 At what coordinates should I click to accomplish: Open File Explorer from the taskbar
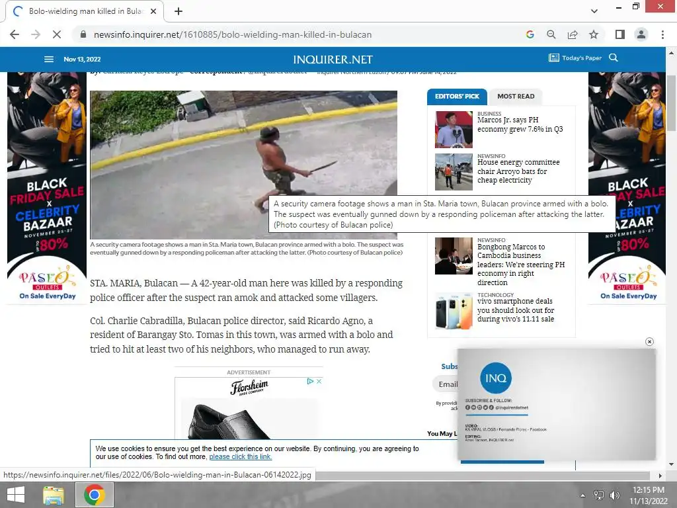pos(54,495)
